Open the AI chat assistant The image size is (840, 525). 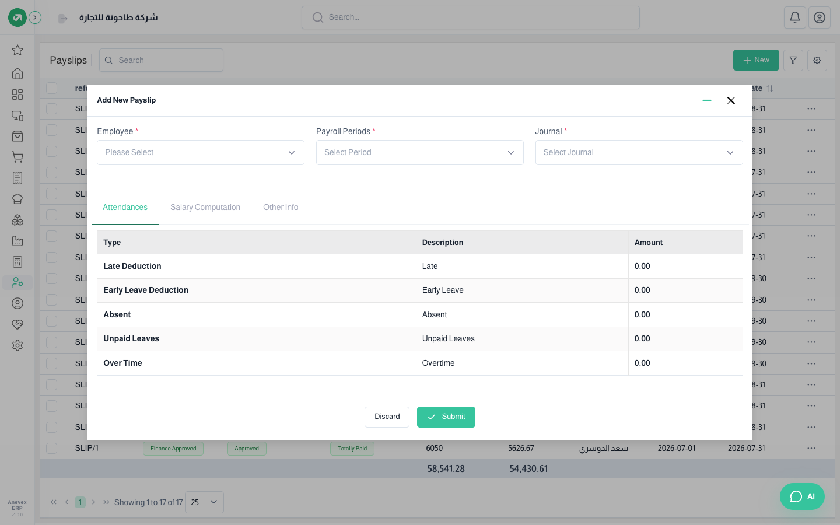802,496
